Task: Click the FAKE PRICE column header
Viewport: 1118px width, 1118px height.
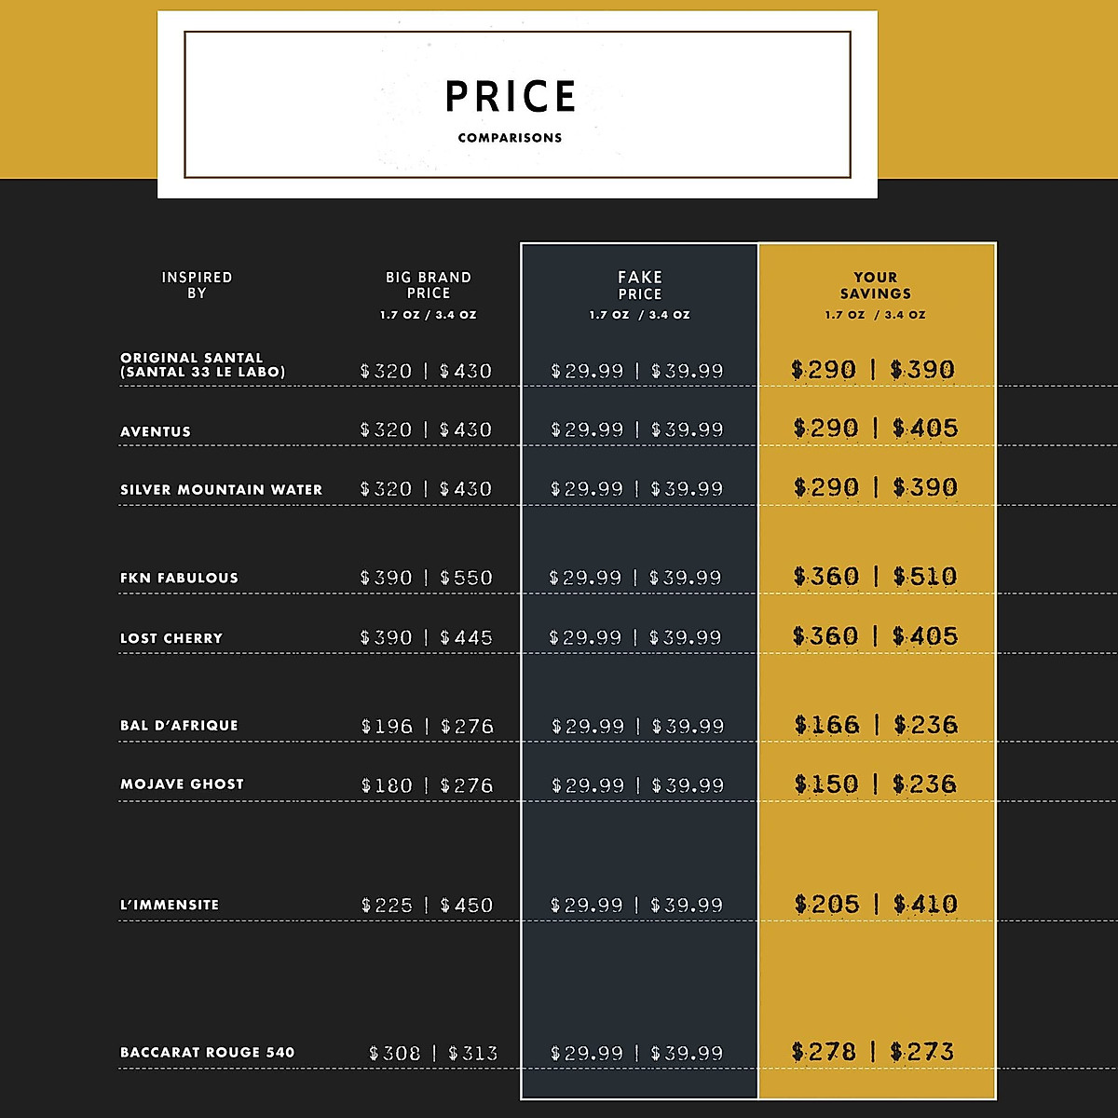Action: tap(640, 285)
